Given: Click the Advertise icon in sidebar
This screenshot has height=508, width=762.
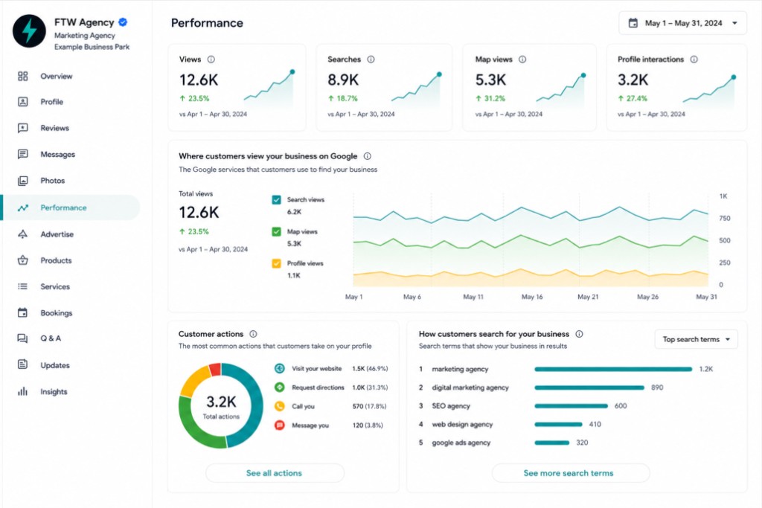Looking at the screenshot, I should pos(23,234).
